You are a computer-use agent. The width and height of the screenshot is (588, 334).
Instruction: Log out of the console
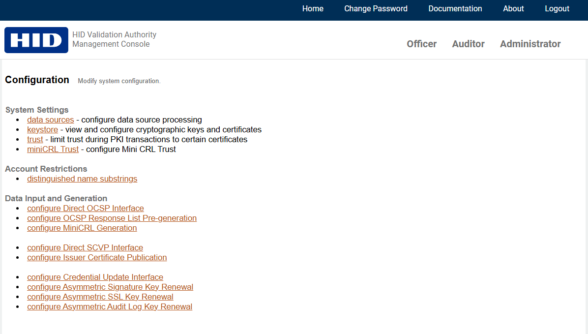[x=557, y=9]
